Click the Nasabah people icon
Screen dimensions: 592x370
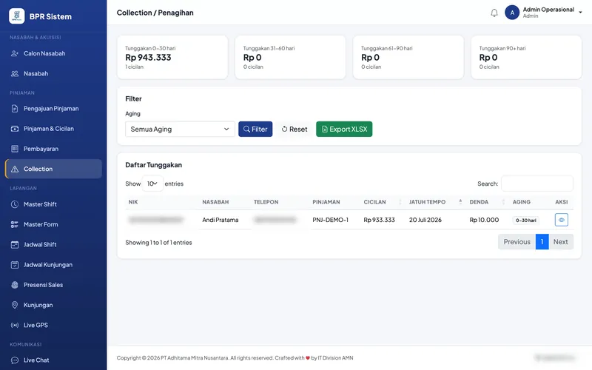tap(15, 73)
